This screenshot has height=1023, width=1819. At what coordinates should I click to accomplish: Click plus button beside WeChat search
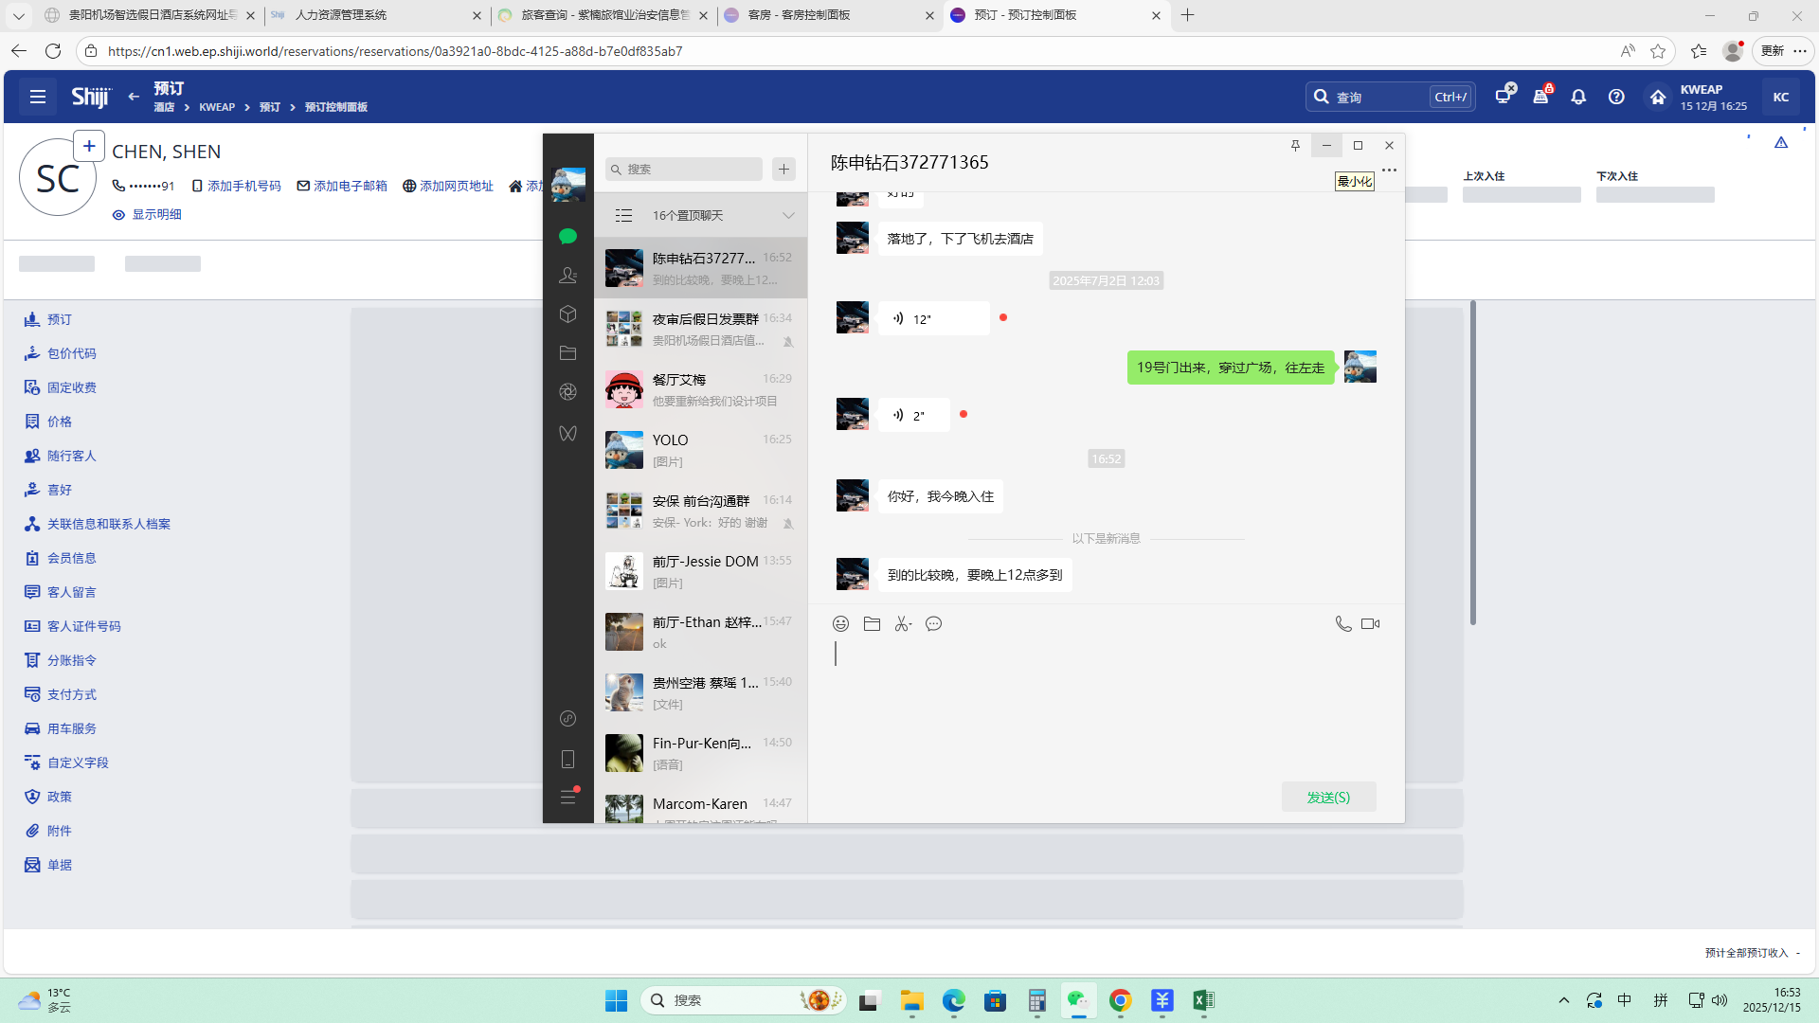pyautogui.click(x=783, y=170)
